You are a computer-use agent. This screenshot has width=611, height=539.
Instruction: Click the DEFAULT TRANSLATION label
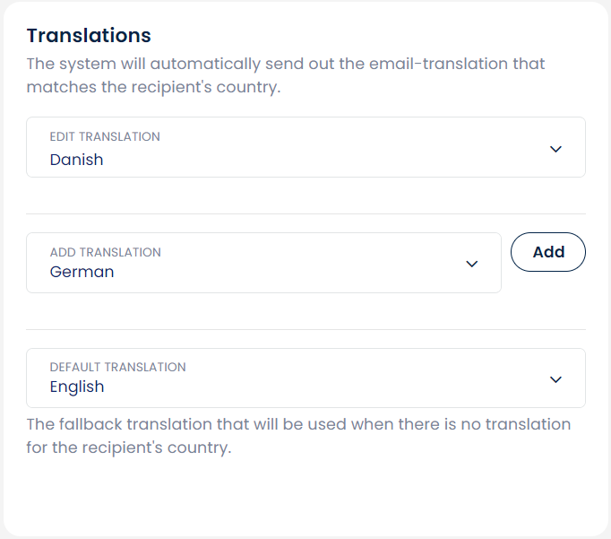coord(118,367)
